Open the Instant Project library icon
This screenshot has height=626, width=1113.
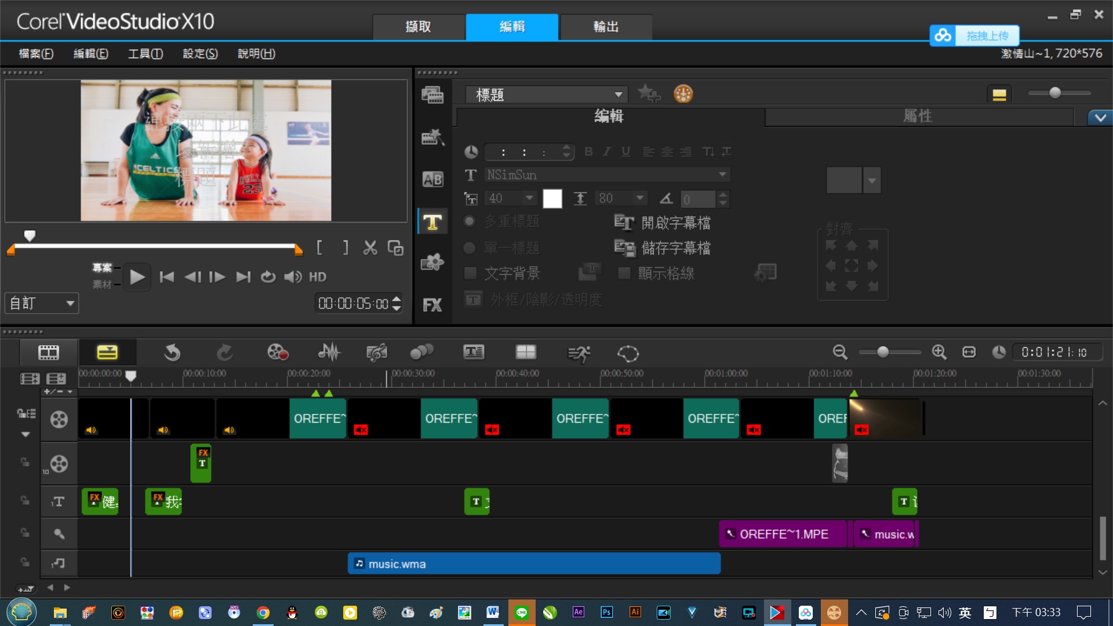(x=432, y=137)
